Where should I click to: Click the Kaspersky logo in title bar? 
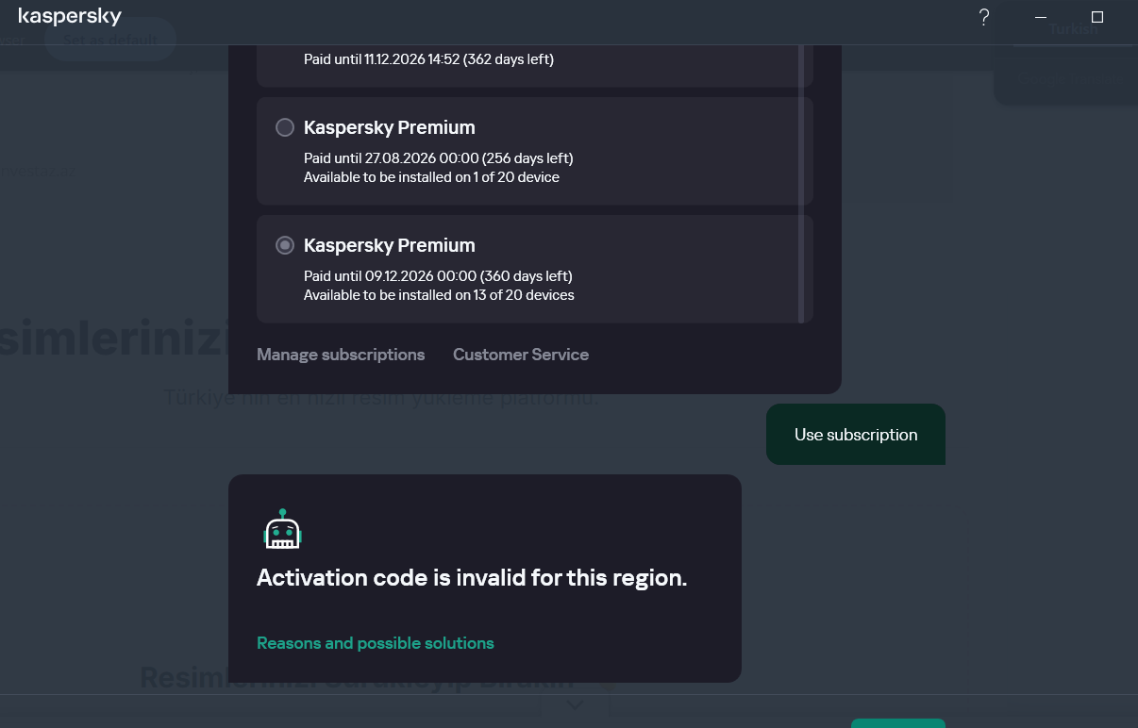click(x=70, y=17)
